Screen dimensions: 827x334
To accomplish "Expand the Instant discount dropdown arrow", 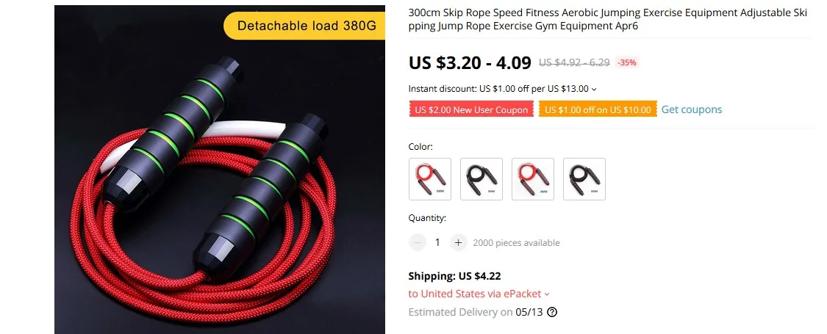I will pos(595,89).
